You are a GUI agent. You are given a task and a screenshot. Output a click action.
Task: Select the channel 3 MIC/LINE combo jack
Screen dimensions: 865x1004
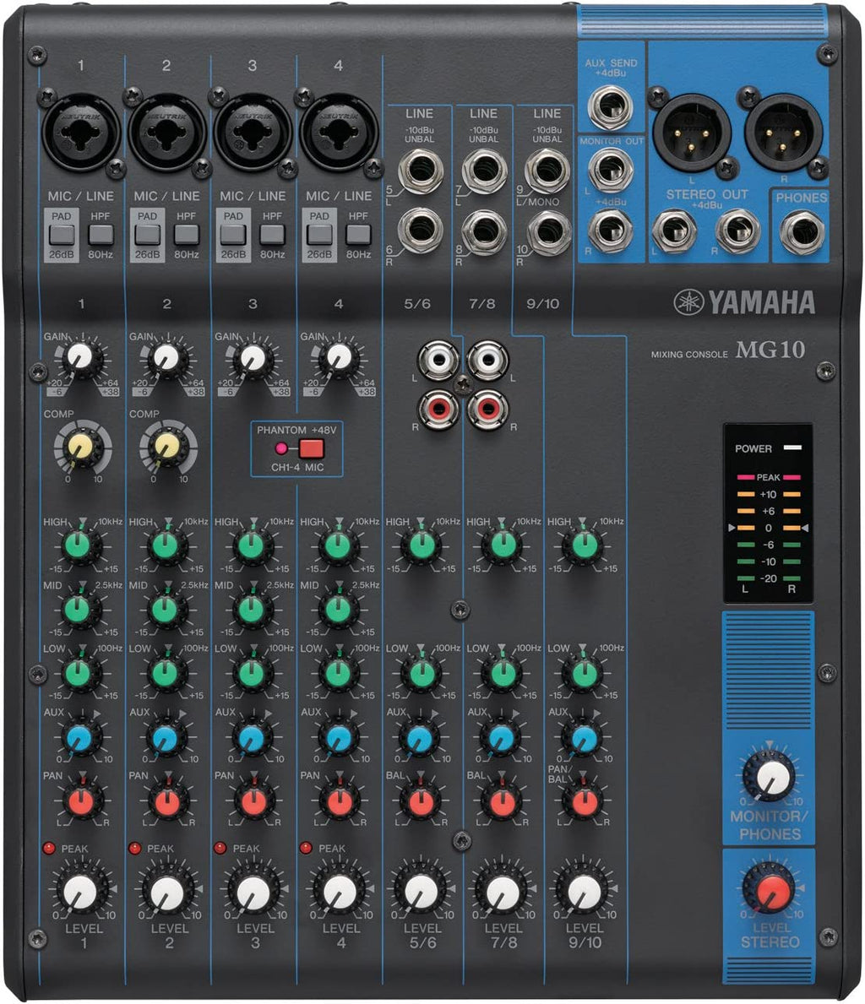click(x=253, y=132)
